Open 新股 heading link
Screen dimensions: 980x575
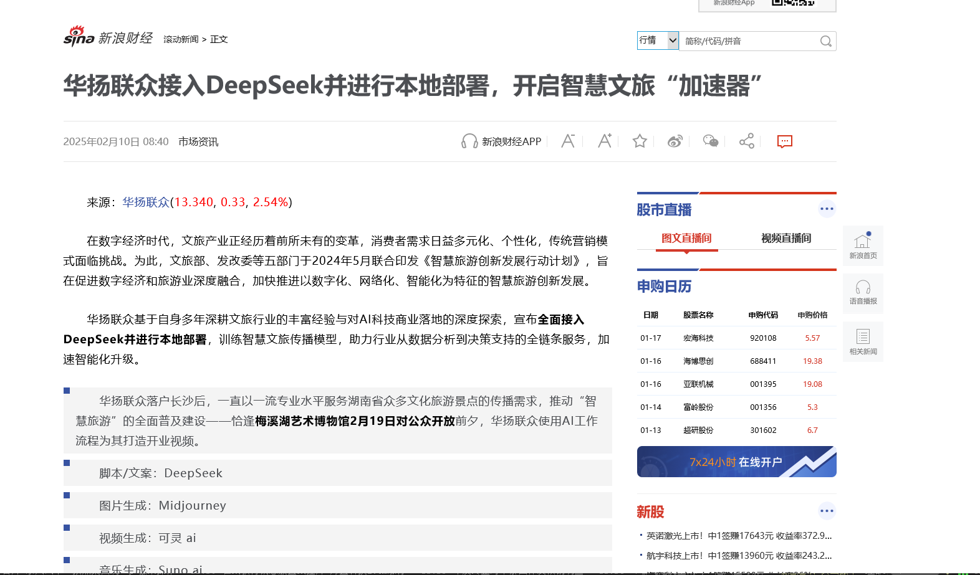650,512
